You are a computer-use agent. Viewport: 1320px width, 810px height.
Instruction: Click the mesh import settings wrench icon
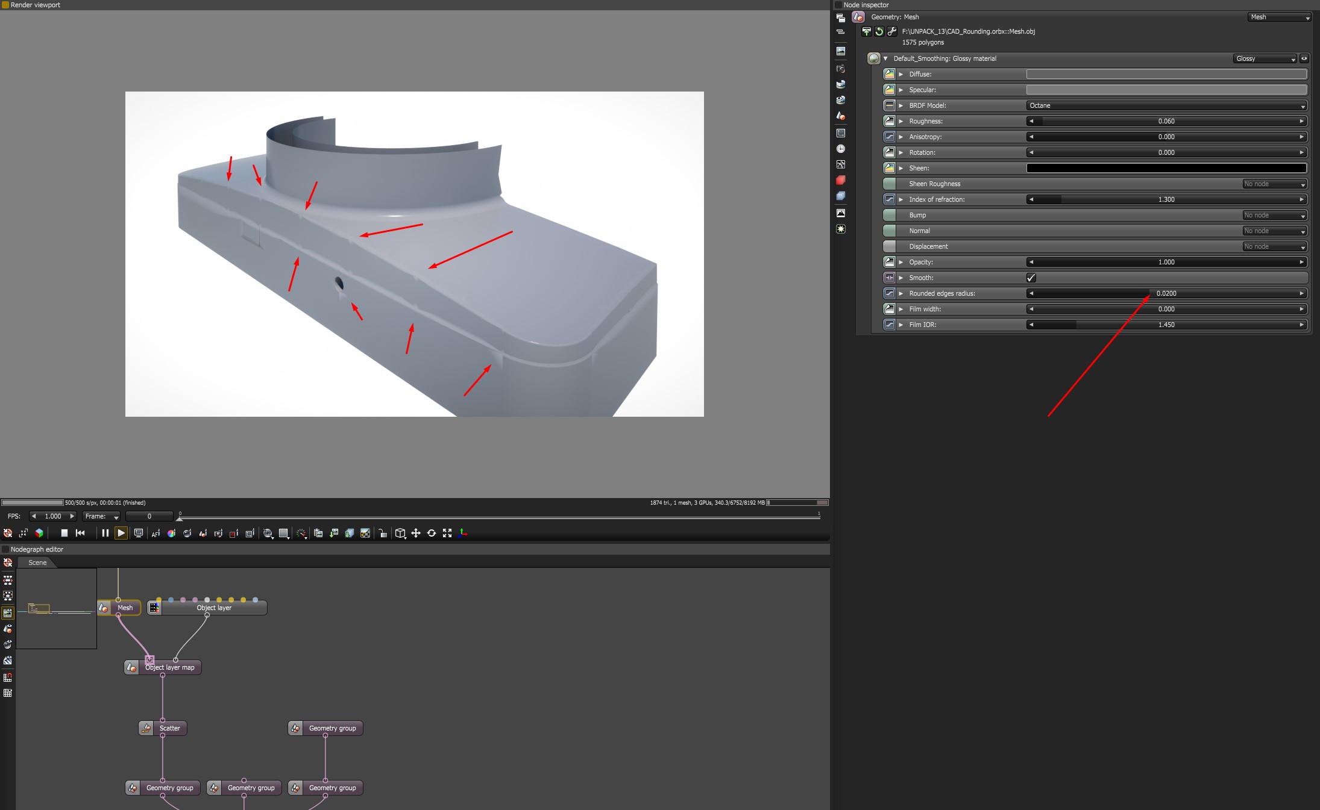[x=892, y=31]
